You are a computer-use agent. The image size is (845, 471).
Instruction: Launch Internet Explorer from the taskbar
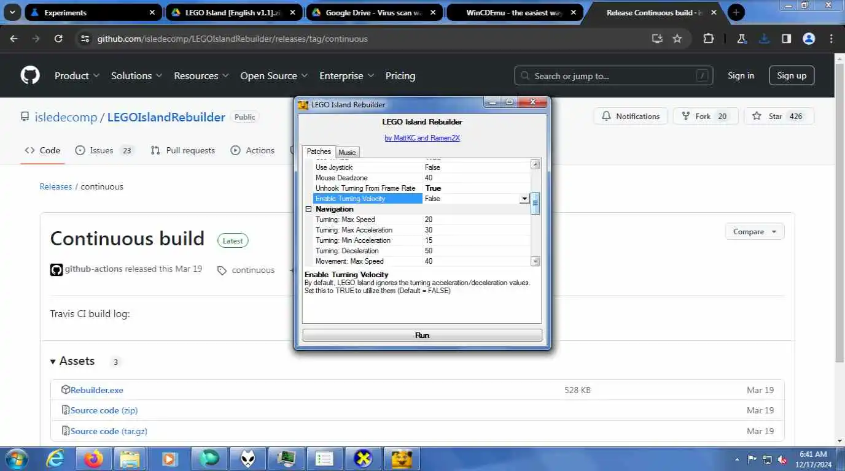tap(55, 459)
